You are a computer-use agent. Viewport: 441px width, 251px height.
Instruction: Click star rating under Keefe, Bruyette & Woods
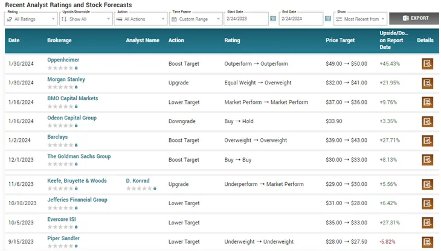[x=60, y=188]
